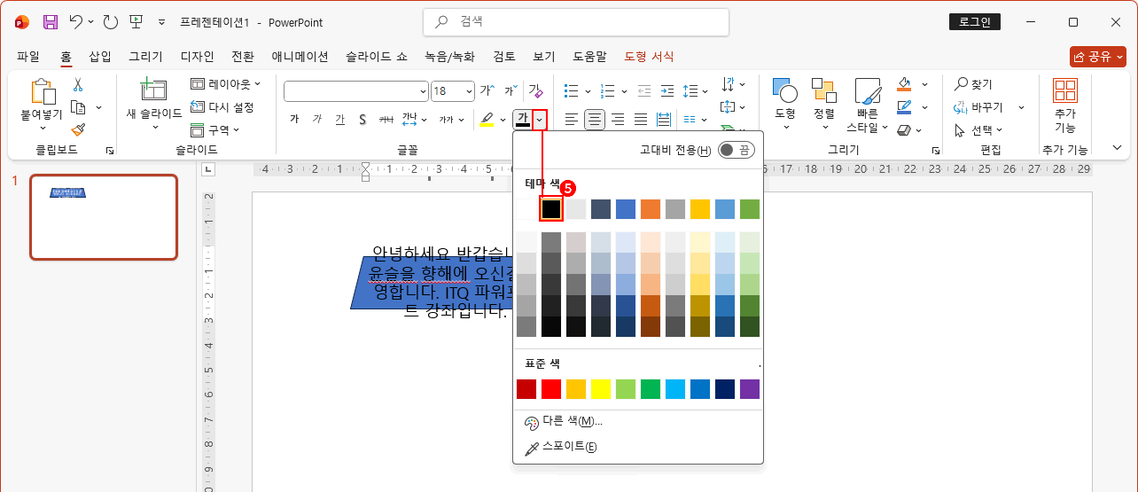Click the Undo arrow in title bar

tap(77, 22)
